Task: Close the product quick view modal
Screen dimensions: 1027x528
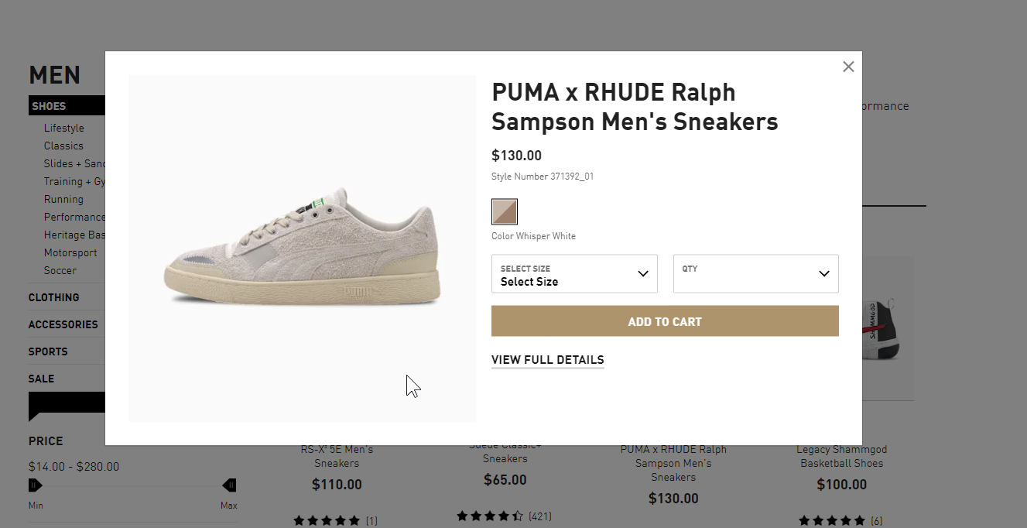Action: tap(847, 67)
